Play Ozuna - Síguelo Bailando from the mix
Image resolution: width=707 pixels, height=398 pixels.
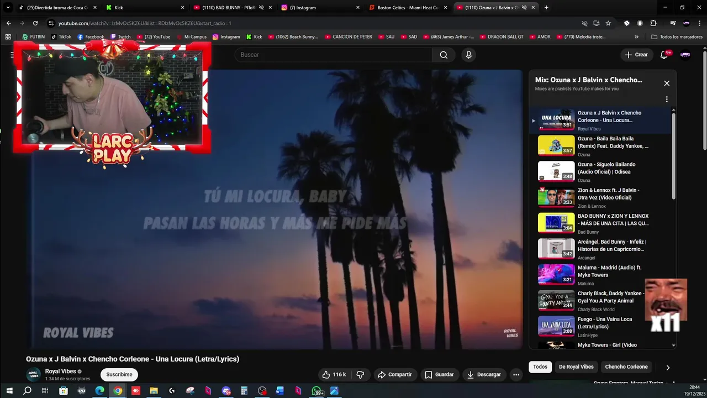pos(604,171)
